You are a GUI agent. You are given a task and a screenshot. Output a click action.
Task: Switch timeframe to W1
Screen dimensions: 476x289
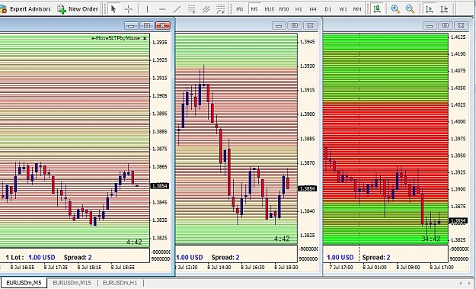point(343,9)
